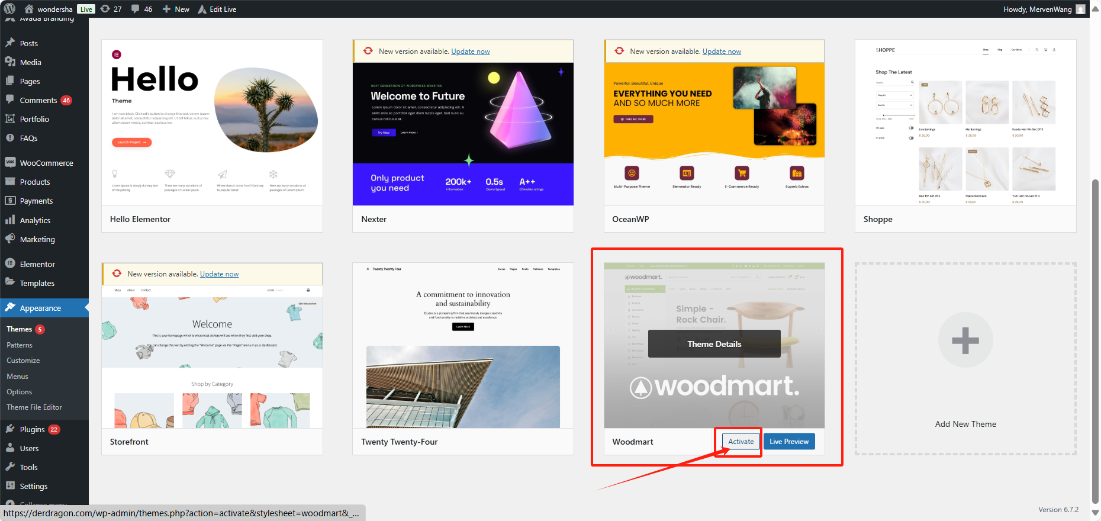Click the plus New content icon

(x=166, y=9)
